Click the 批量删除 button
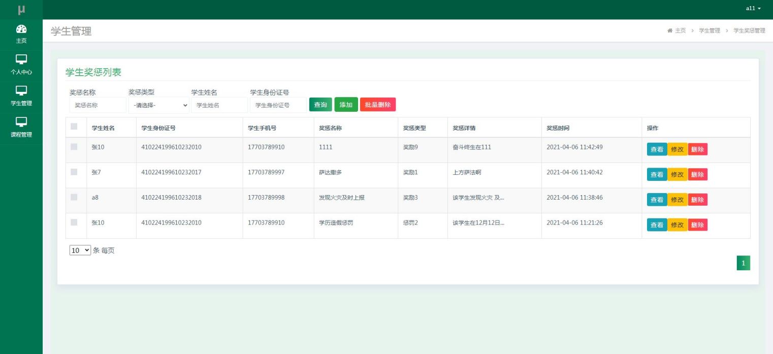Viewport: 773px width, 354px height. click(378, 105)
